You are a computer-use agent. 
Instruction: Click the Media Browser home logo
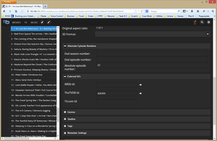6,22
